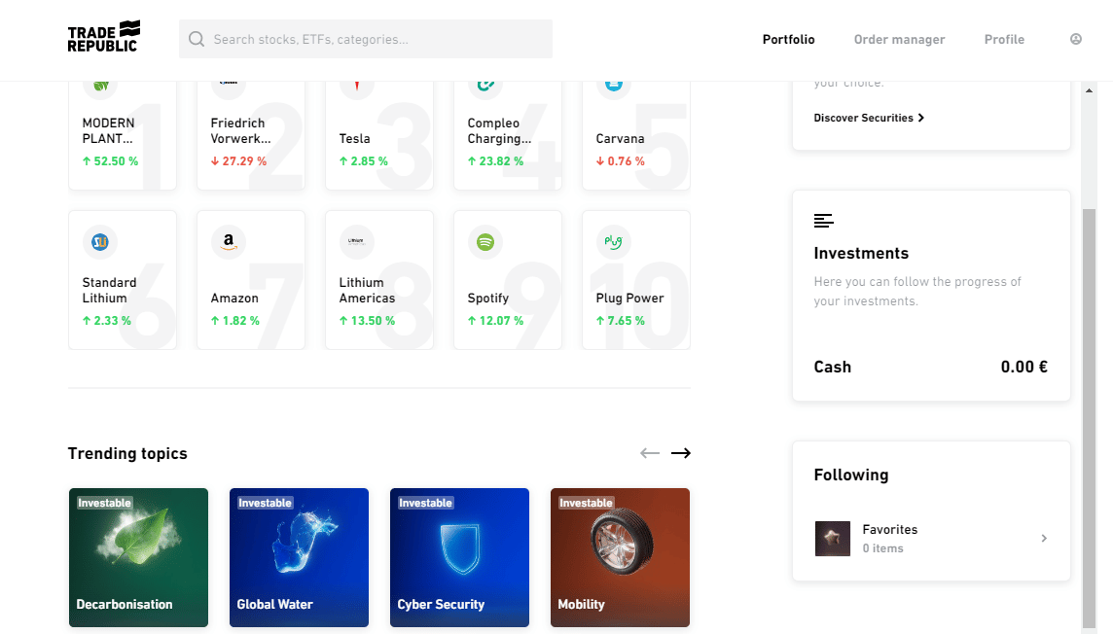1113x634 pixels.
Task: Open the Spotify stock name
Action: point(487,298)
